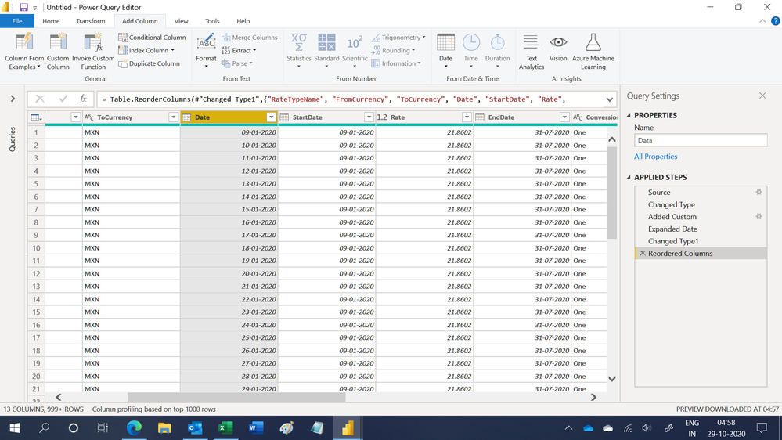Open table menu icon in grid corner
The image size is (782, 440).
(37, 117)
